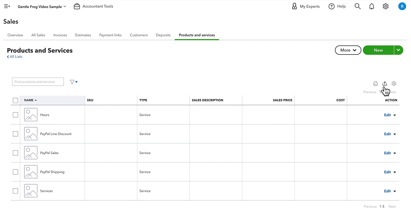Expand the arrow beside New button
Screen dimensions: 411x212
398,50
